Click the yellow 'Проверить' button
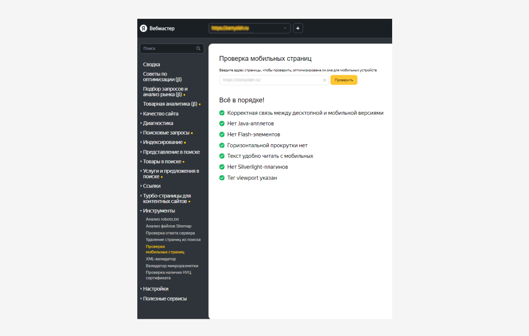Viewport: 529px width, 336px height. point(344,80)
